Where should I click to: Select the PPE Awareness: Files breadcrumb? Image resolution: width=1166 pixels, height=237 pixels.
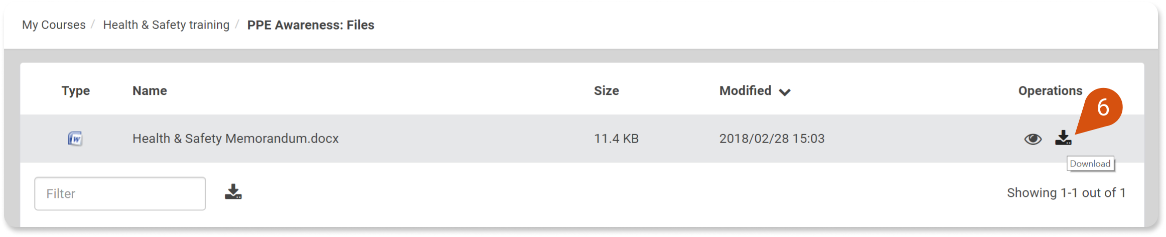pyautogui.click(x=311, y=25)
